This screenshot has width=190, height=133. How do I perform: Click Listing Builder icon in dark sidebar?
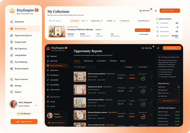tap(48, 80)
